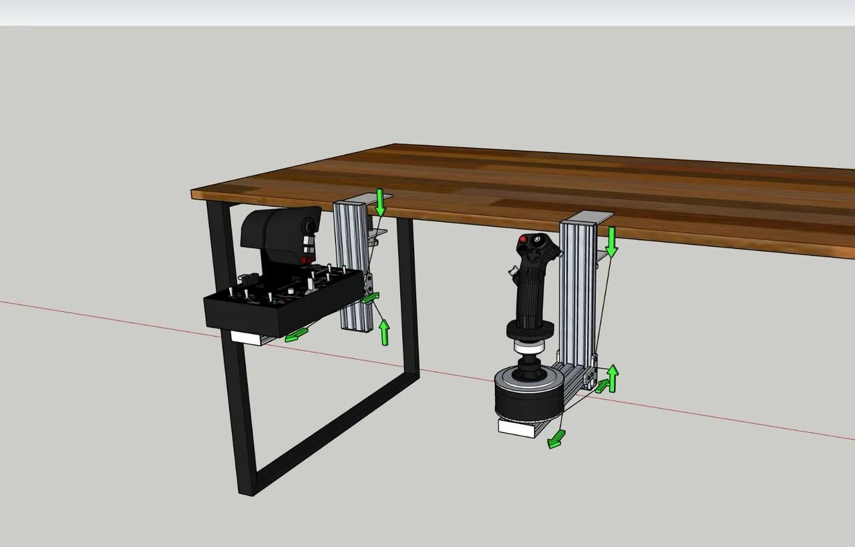The width and height of the screenshot is (855, 547).
Task: Click green arrow beneath the throttle base
Action: coord(297,335)
